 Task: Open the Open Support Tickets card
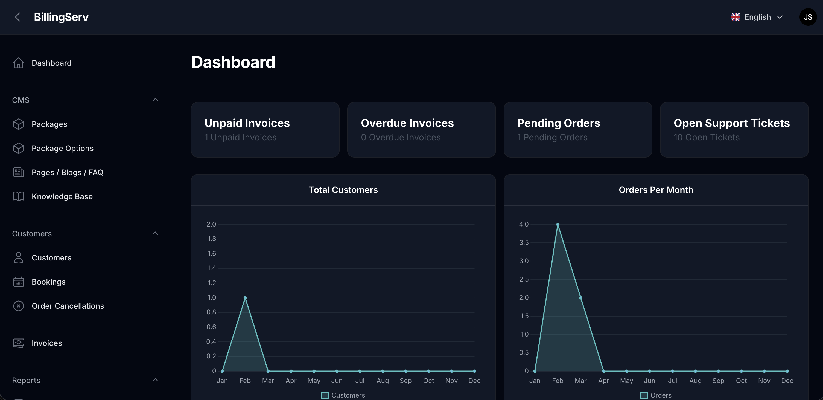(734, 129)
